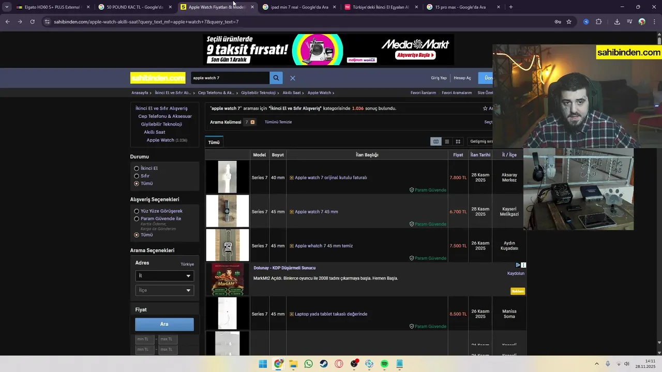The image size is (662, 372).
Task: Select İkinci El condition radio button
Action: (137, 168)
